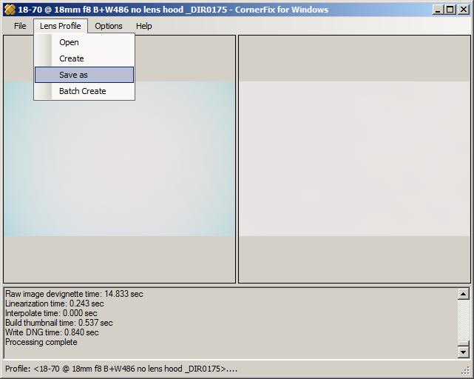
Task: Open the File menu
Action: point(20,26)
